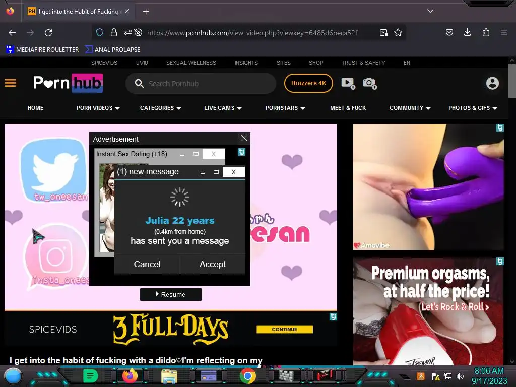Viewport: 516px width, 387px height.
Task: Open SPICEVIDS in the top bar
Action: click(x=104, y=63)
